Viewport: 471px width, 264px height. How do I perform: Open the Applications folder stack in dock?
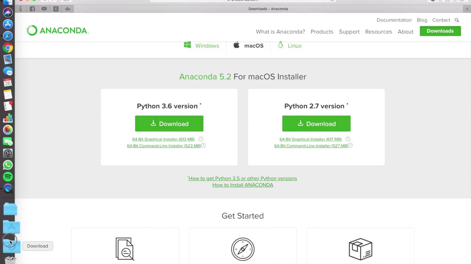point(11,227)
